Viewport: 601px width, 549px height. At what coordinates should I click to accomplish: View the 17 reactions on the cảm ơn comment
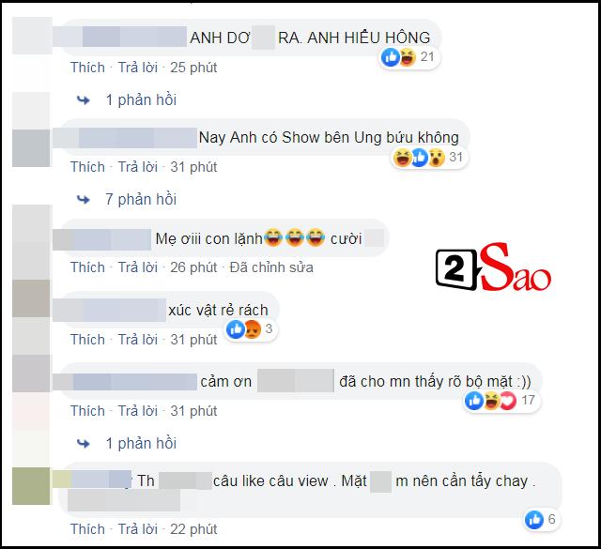501,401
